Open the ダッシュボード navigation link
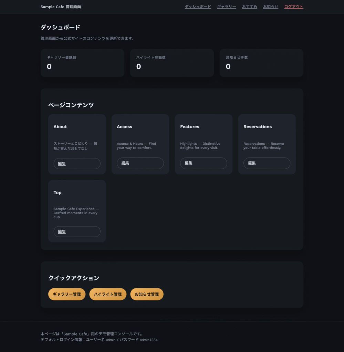The height and width of the screenshot is (352, 344). [x=198, y=6]
